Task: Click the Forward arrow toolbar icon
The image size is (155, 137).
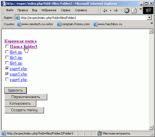Action: coord(116,10)
